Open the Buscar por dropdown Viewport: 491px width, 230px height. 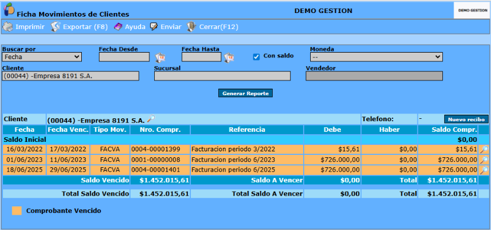[x=42, y=57]
